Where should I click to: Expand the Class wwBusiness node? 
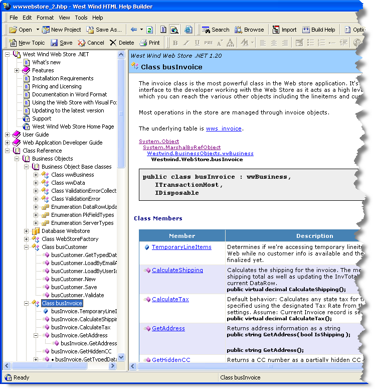click(36, 175)
